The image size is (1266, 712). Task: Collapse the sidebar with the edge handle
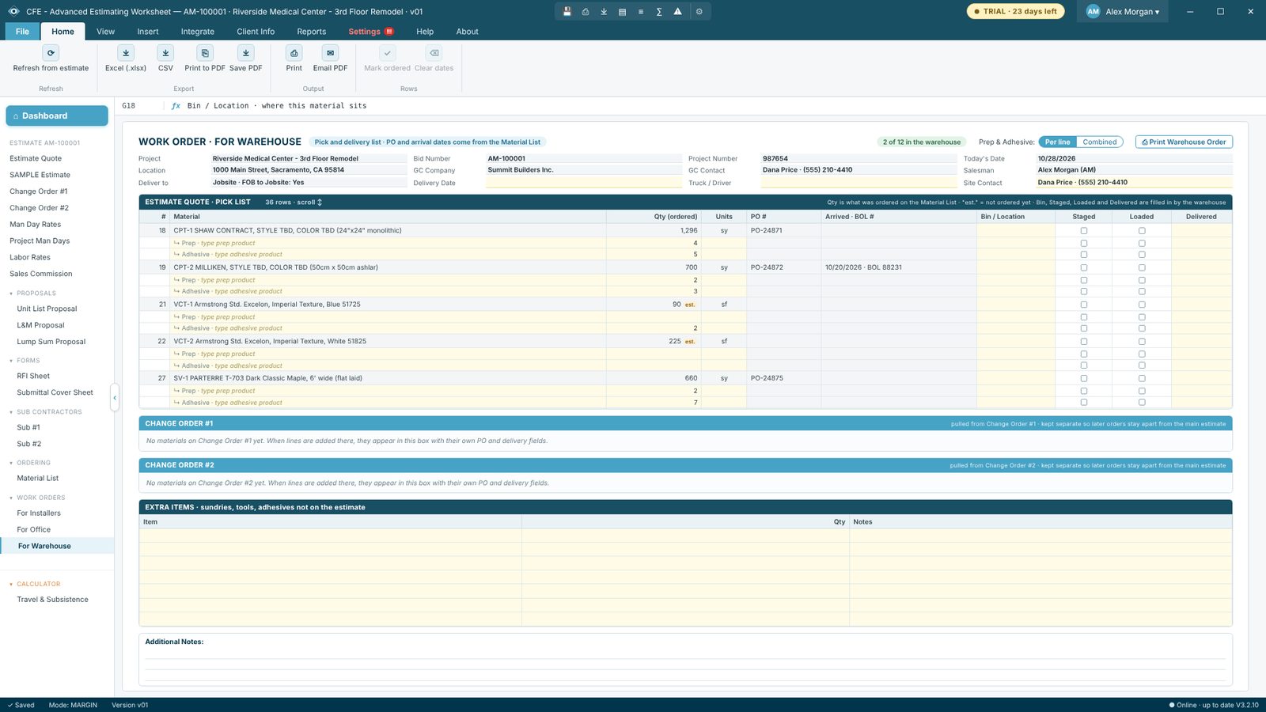(115, 397)
